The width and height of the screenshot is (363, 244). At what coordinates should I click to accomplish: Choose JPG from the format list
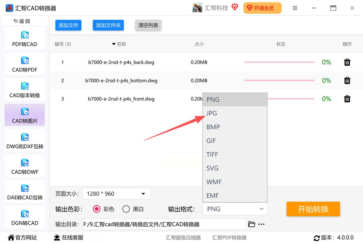tap(235, 113)
